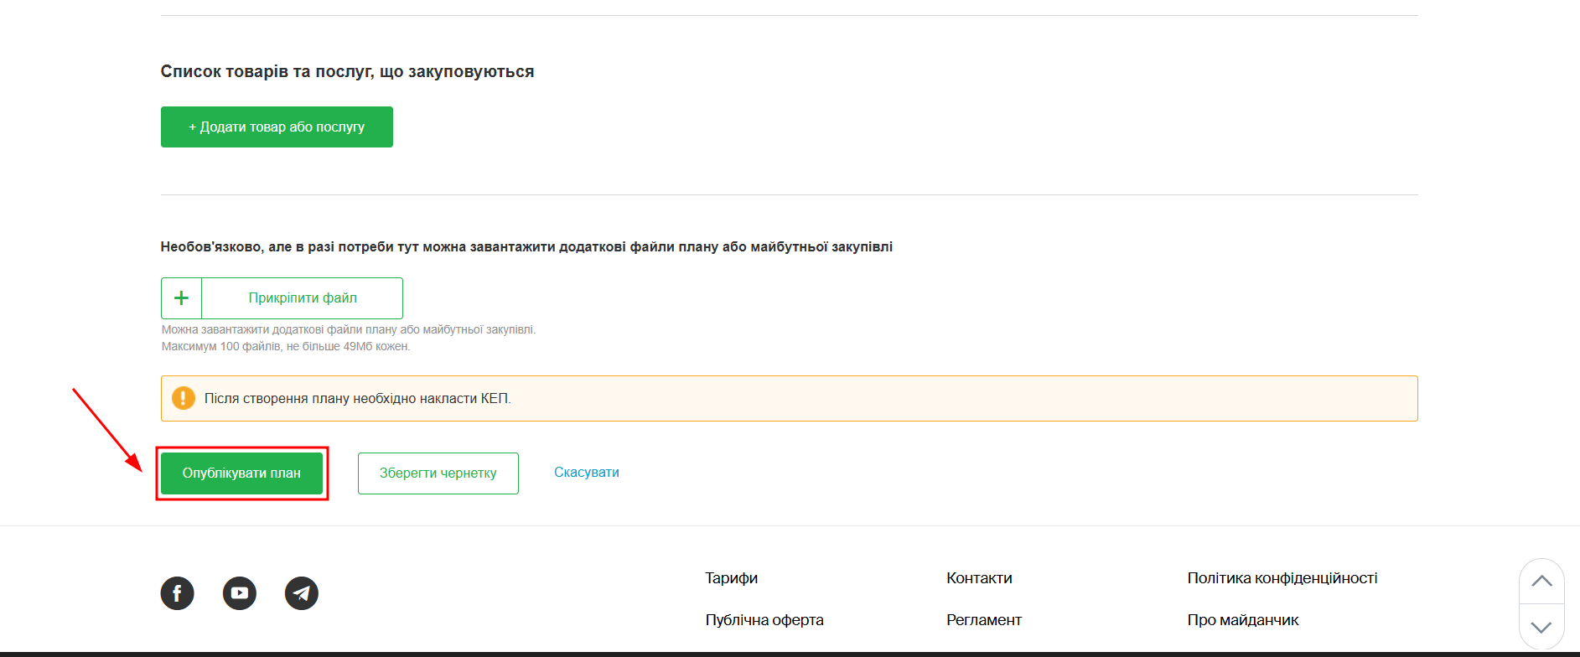The width and height of the screenshot is (1580, 657).
Task: View 'Регламент' from the footer
Action: click(x=983, y=620)
